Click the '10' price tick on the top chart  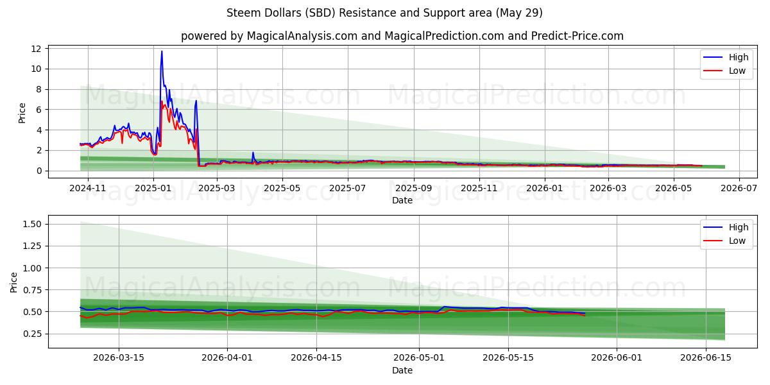pyautogui.click(x=37, y=69)
